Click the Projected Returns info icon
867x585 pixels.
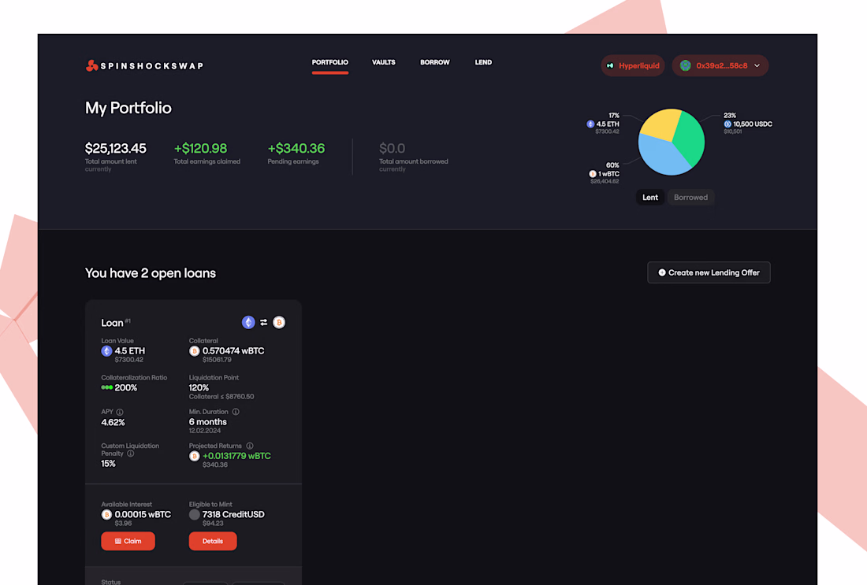pyautogui.click(x=250, y=446)
